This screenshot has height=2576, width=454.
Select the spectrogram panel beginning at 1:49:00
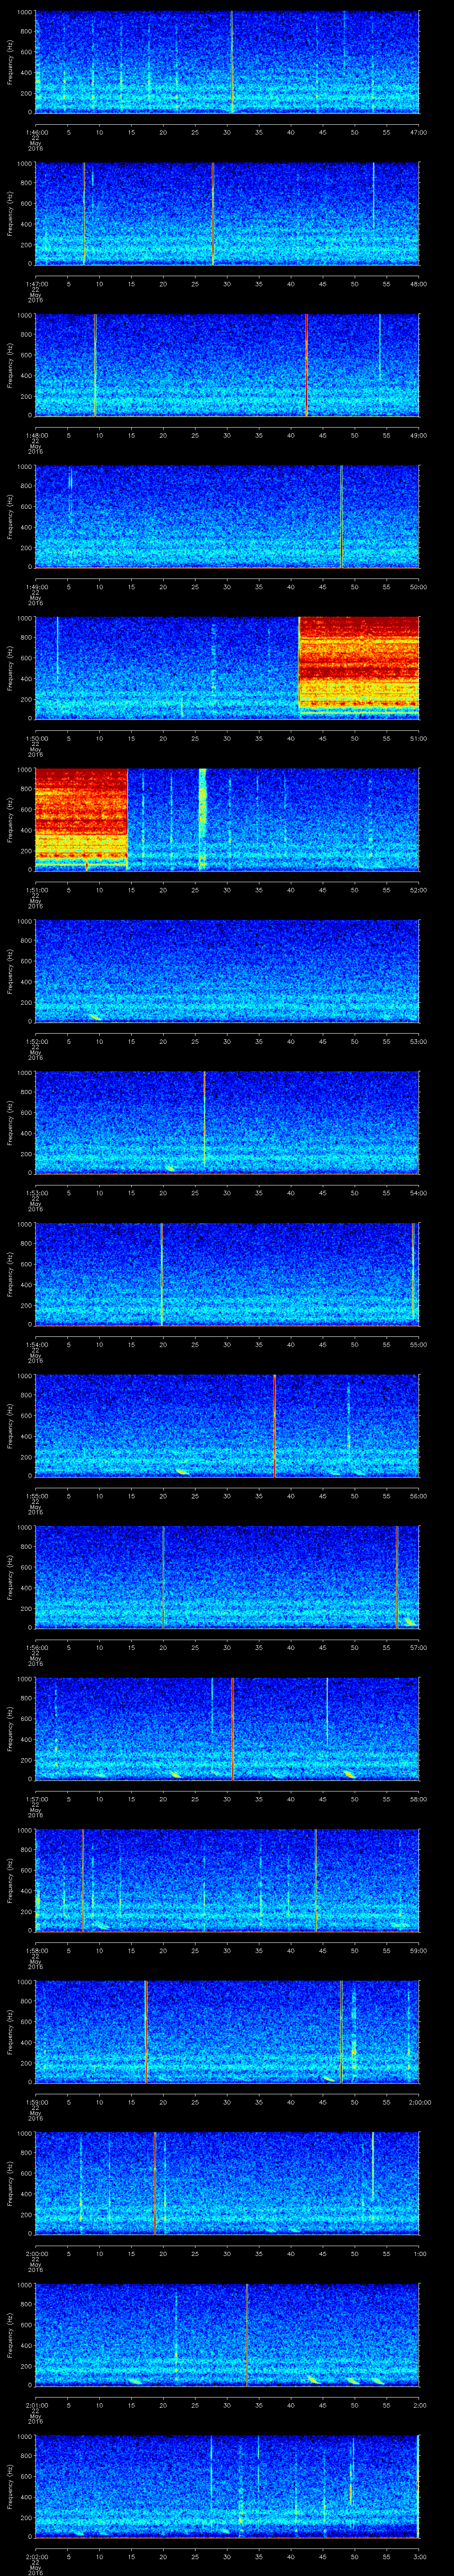click(227, 516)
